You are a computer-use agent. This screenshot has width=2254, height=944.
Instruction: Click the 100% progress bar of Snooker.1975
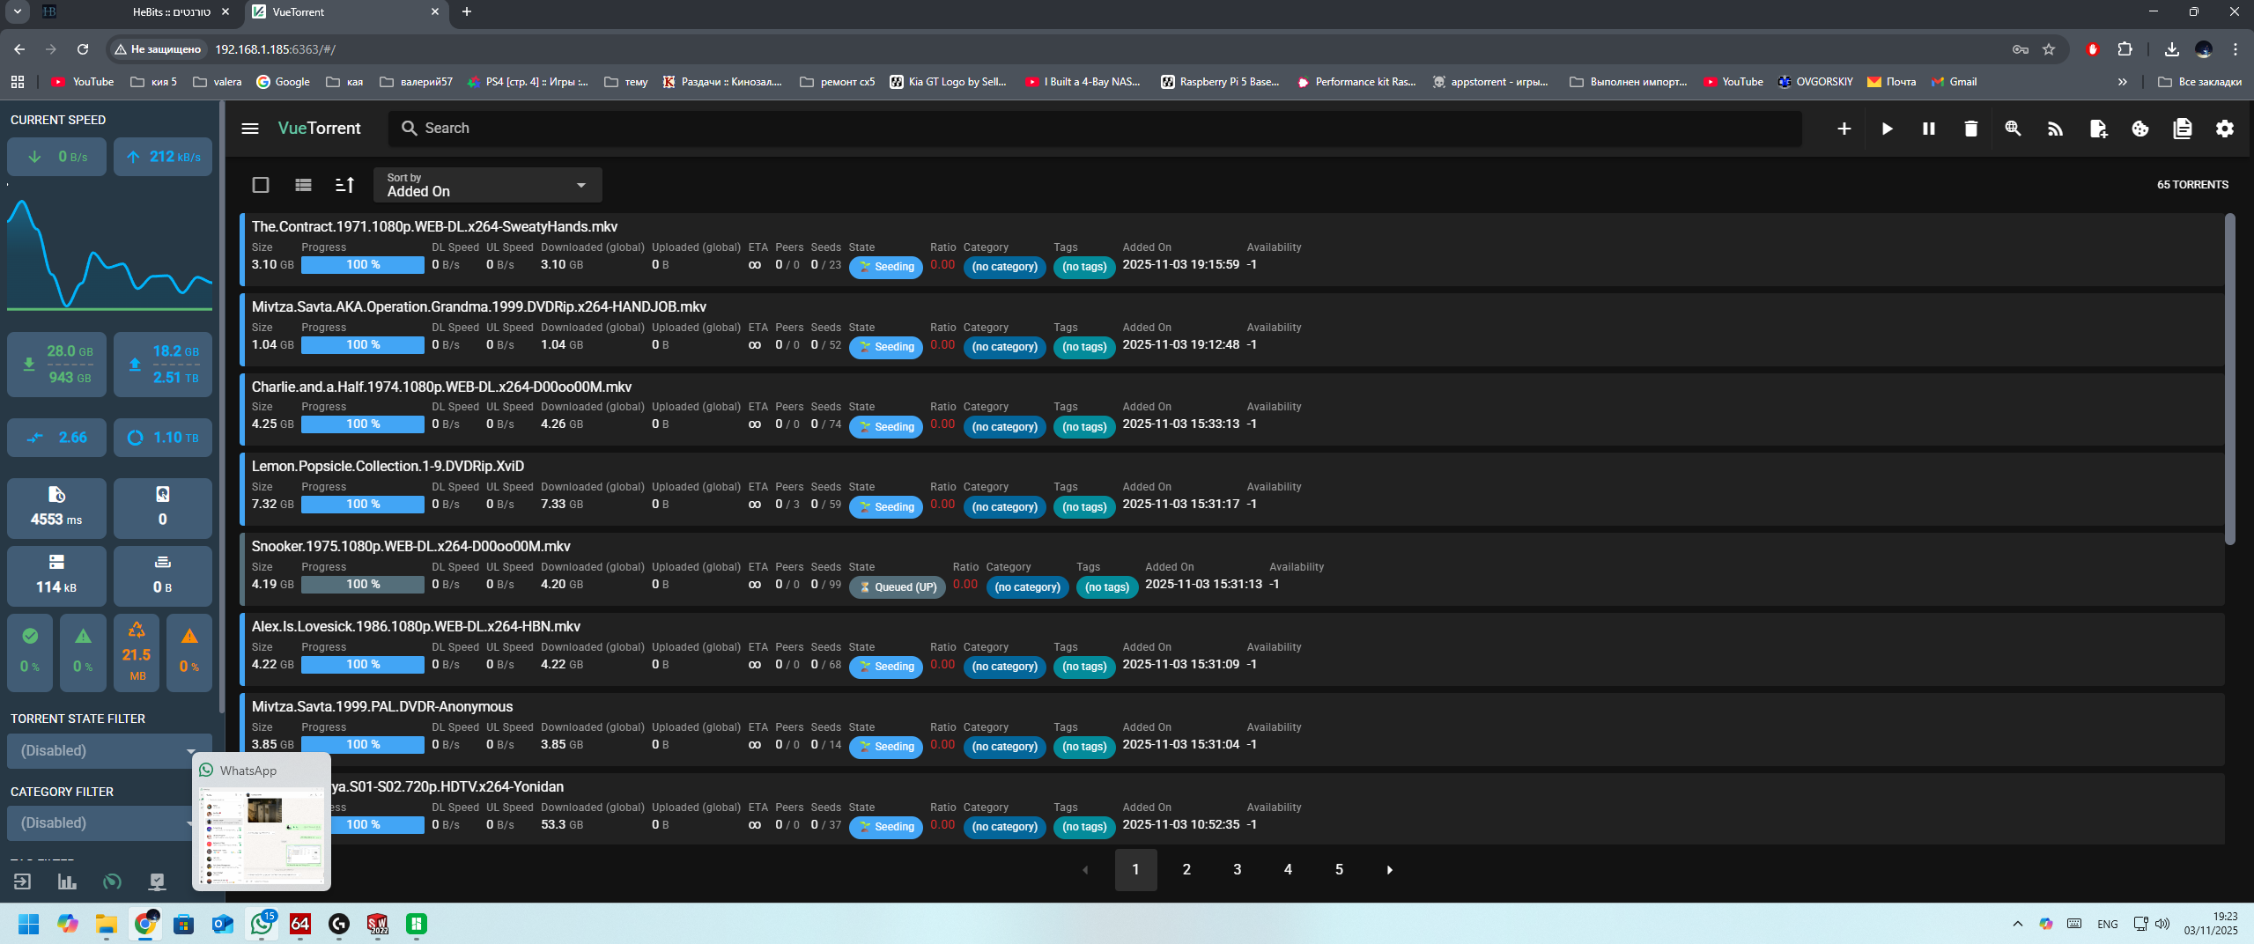362,585
